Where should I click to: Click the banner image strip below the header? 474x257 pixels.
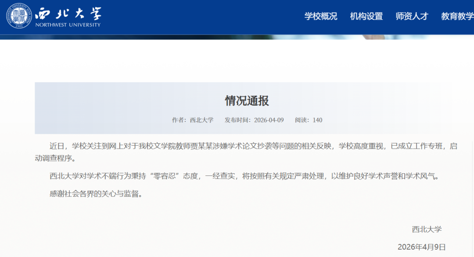[x=237, y=37]
